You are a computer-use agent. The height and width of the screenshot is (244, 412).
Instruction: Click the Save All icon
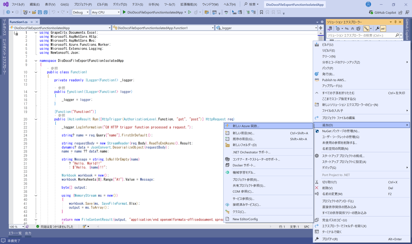point(46,12)
